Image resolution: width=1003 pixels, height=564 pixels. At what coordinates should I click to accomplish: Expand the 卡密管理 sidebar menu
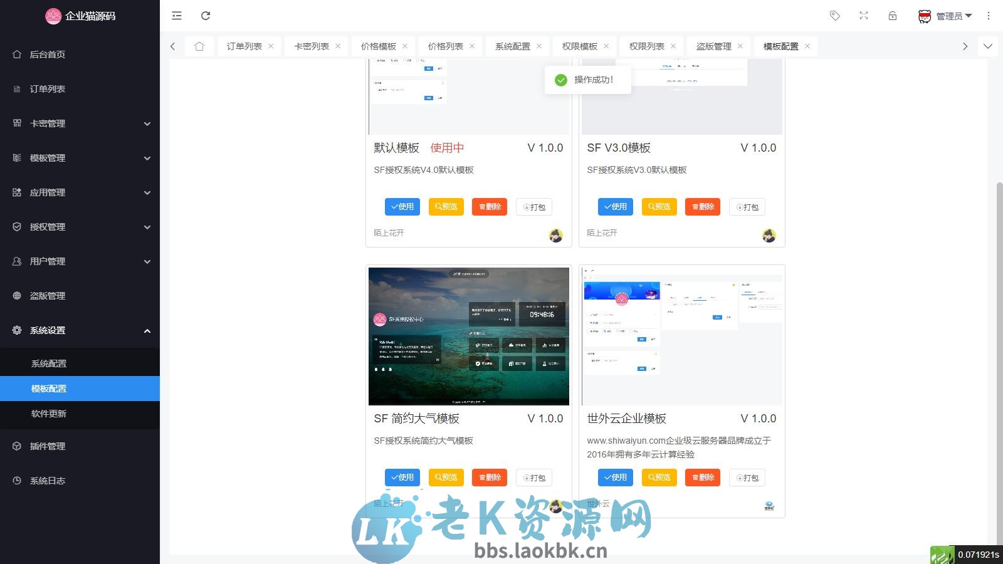tap(80, 123)
